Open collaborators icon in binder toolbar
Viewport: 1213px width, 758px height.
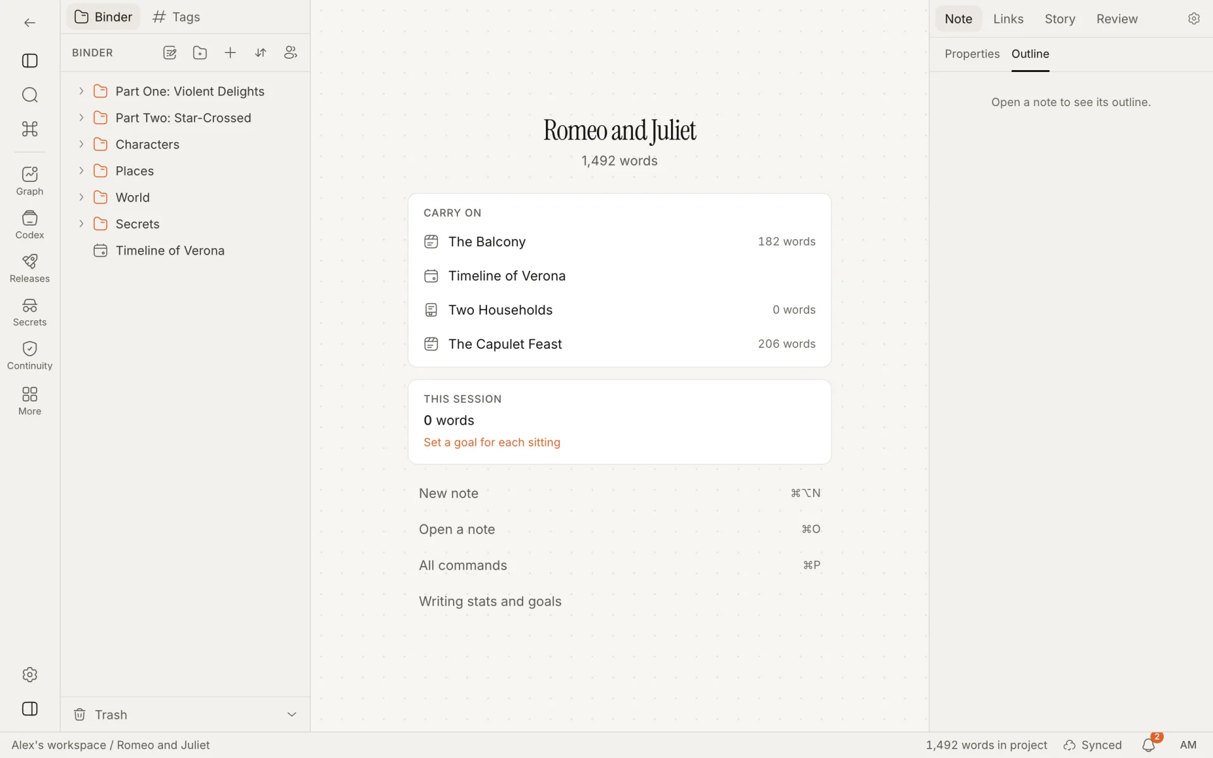291,53
